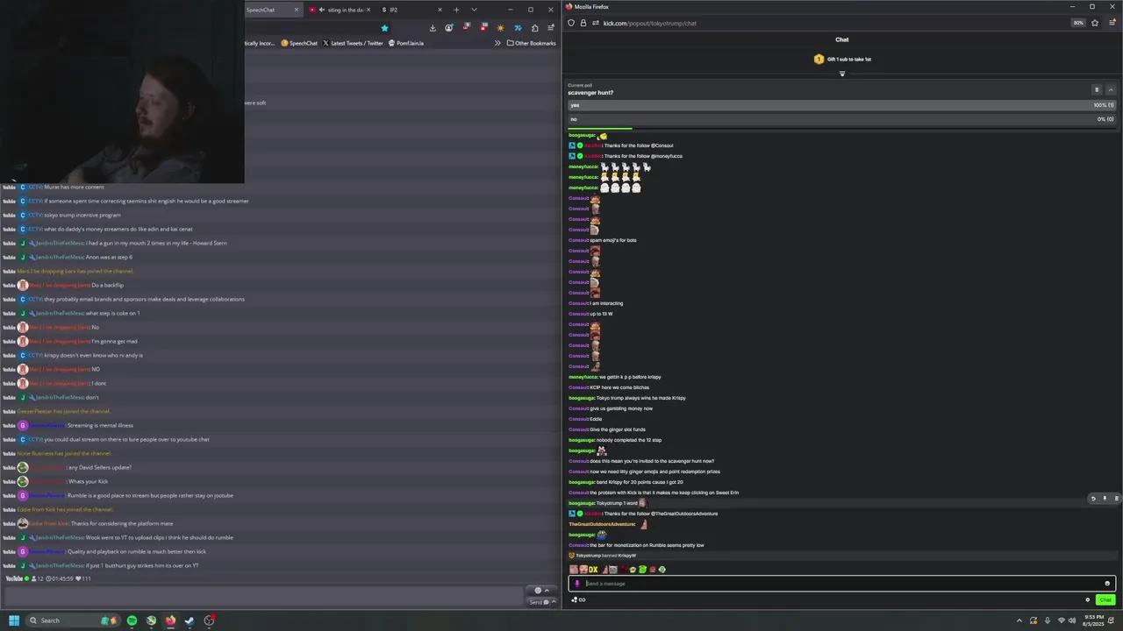Viewport: 1123px width, 631px height.
Task: Open the SpeechChat bookmark
Action: pyautogui.click(x=299, y=43)
